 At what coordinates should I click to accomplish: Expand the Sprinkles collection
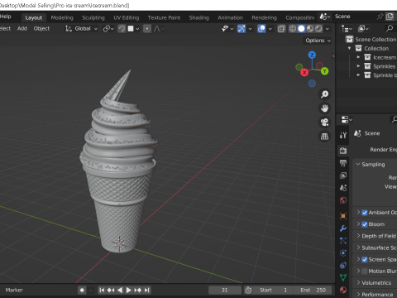[358, 66]
